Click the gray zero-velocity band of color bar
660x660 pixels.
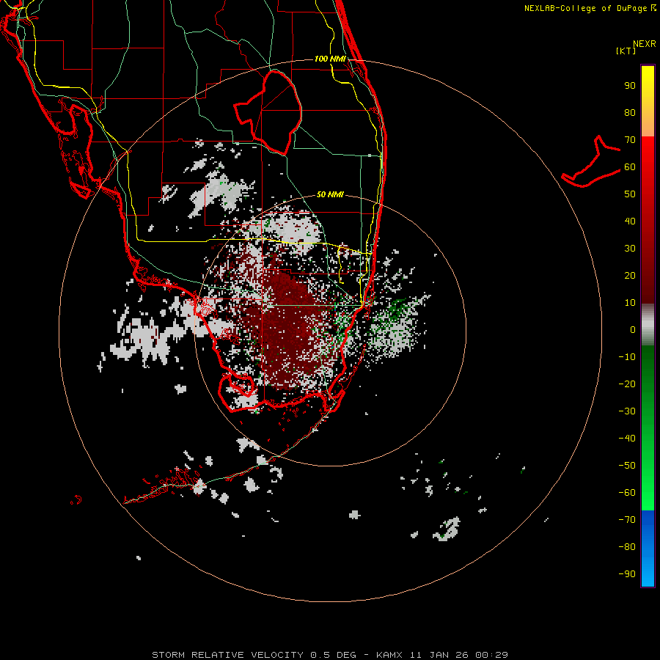point(648,325)
